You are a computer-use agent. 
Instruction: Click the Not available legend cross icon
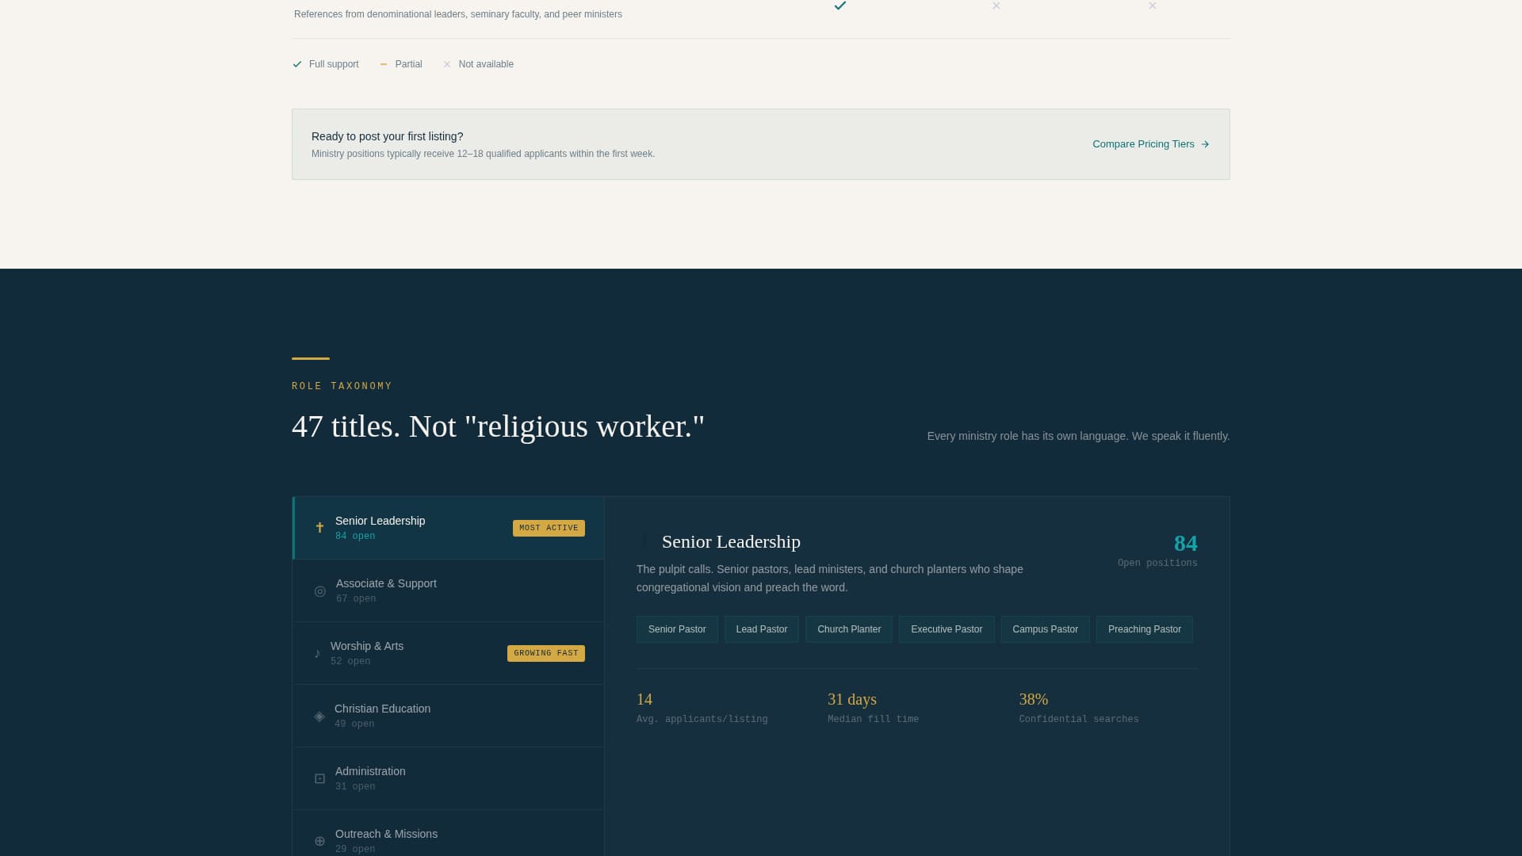click(447, 64)
